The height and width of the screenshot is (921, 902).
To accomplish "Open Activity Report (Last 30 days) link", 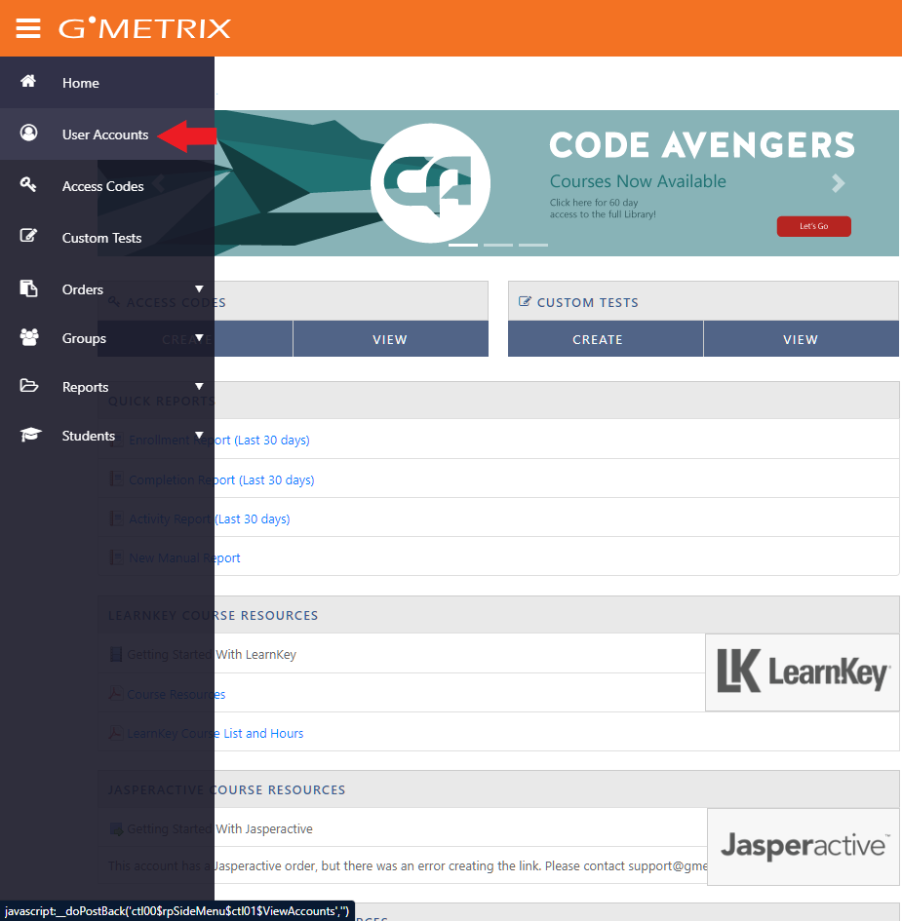I will click(x=210, y=519).
